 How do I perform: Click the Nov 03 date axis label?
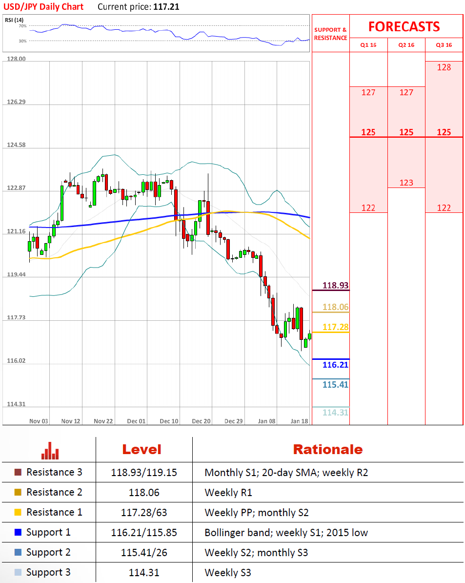[39, 421]
